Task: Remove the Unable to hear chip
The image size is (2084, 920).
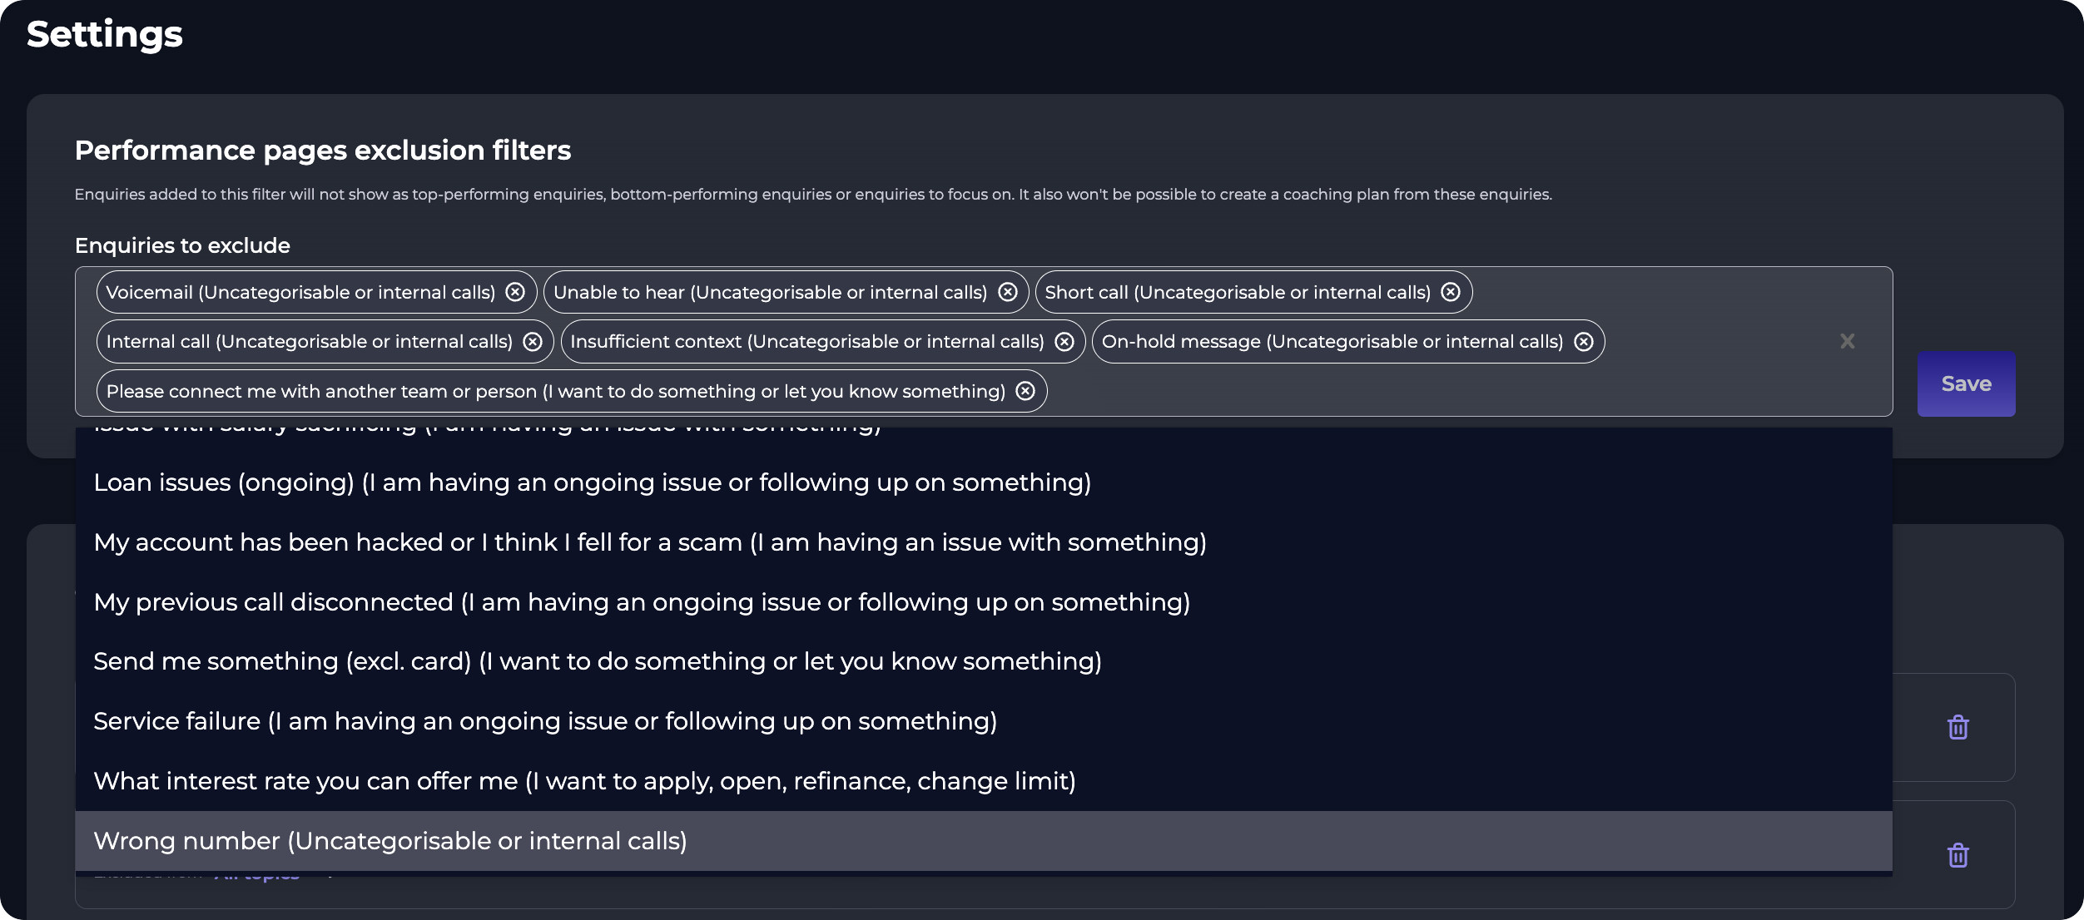Action: 1008,292
